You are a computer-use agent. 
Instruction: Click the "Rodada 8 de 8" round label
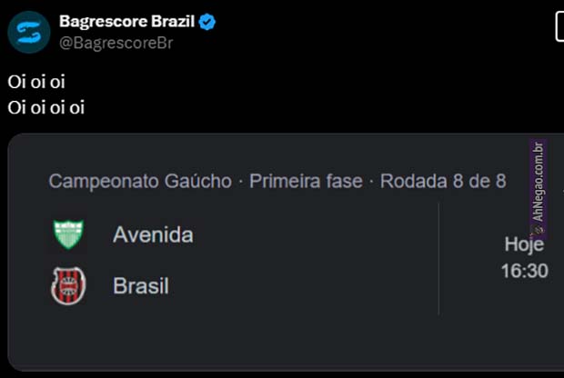tap(443, 181)
